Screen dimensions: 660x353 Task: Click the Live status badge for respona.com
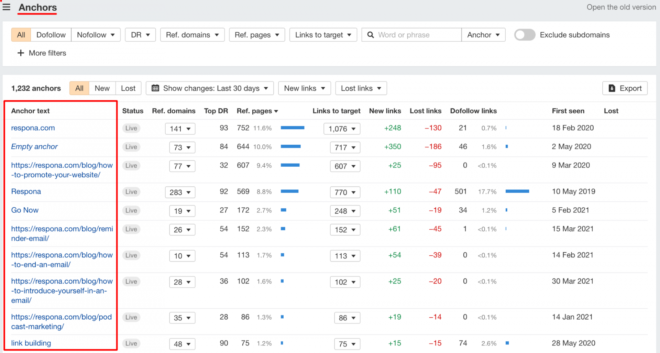pos(131,128)
